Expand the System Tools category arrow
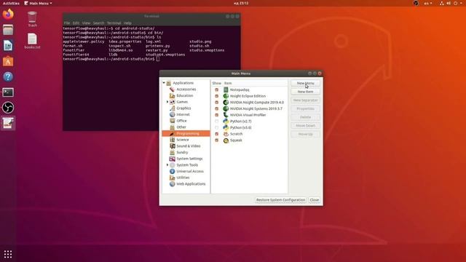This screenshot has height=262, width=466. click(x=167, y=165)
